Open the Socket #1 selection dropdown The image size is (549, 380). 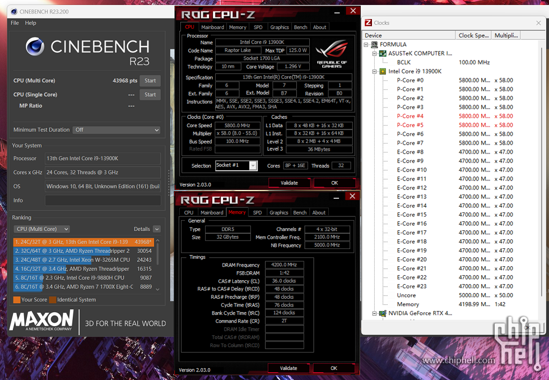coord(253,166)
